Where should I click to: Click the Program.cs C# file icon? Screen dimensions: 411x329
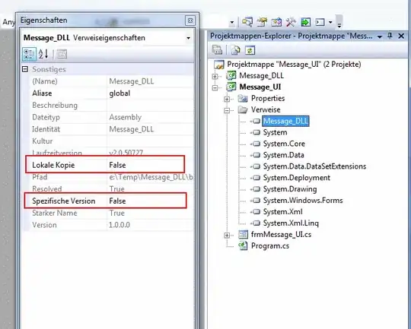243,245
